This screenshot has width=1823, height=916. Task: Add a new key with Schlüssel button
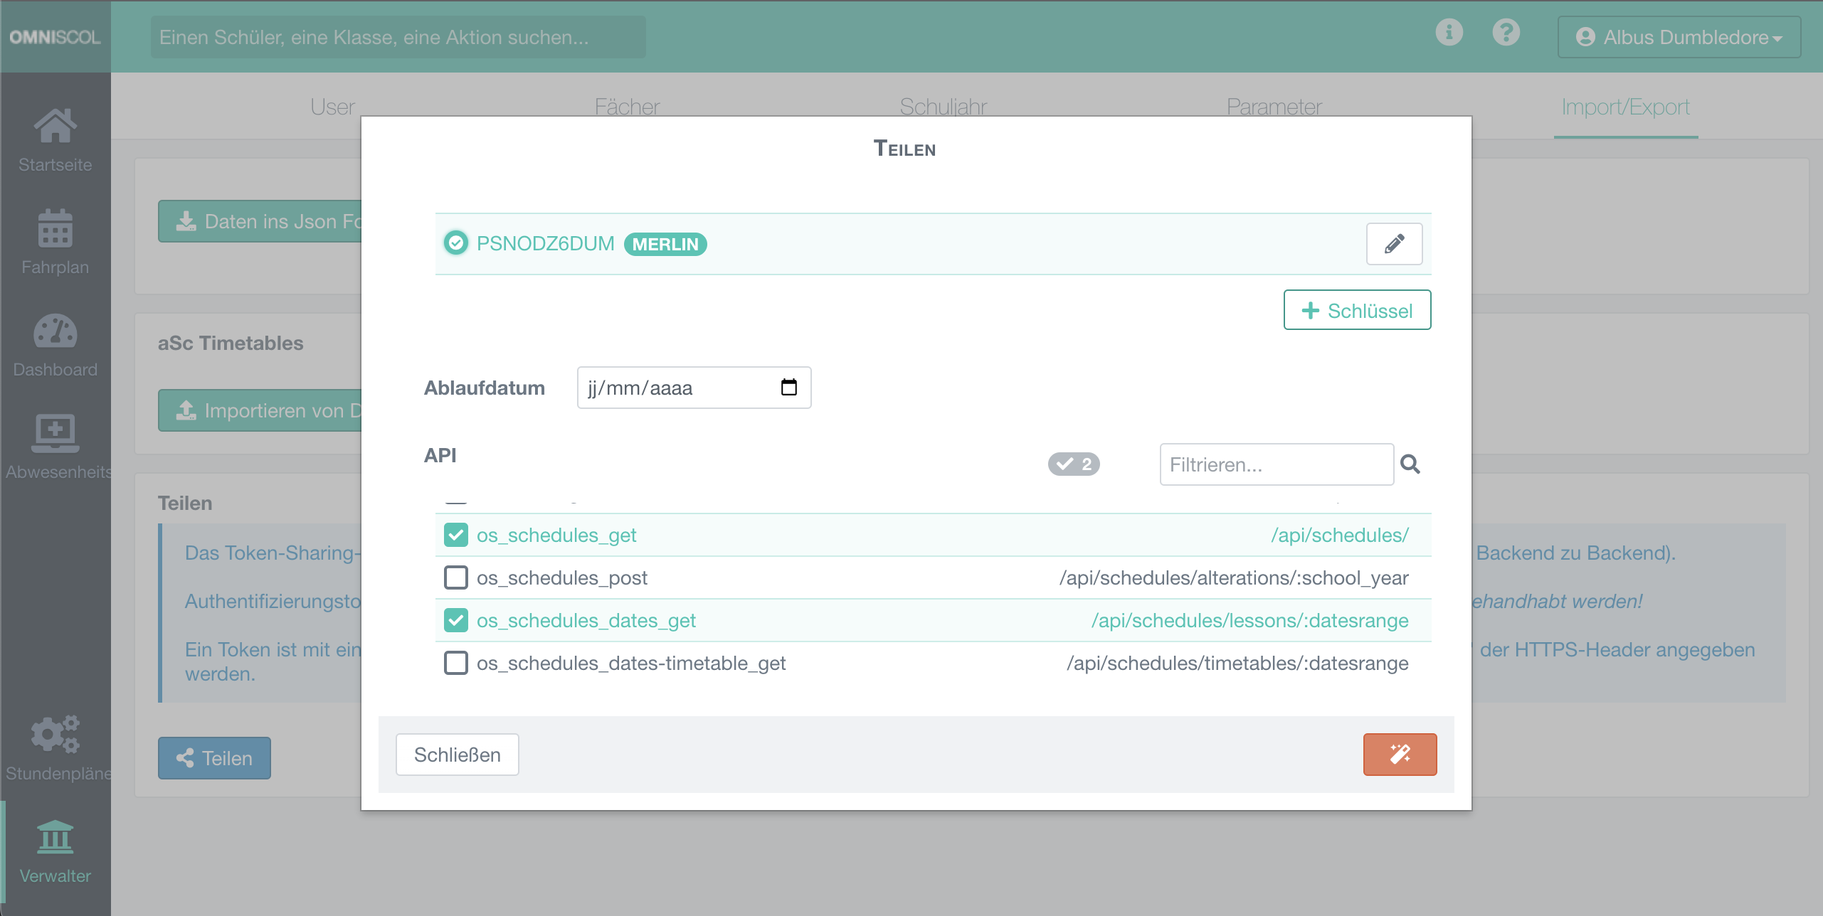pos(1356,310)
